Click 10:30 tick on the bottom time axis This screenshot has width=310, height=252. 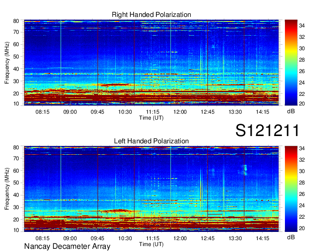pos(125,238)
